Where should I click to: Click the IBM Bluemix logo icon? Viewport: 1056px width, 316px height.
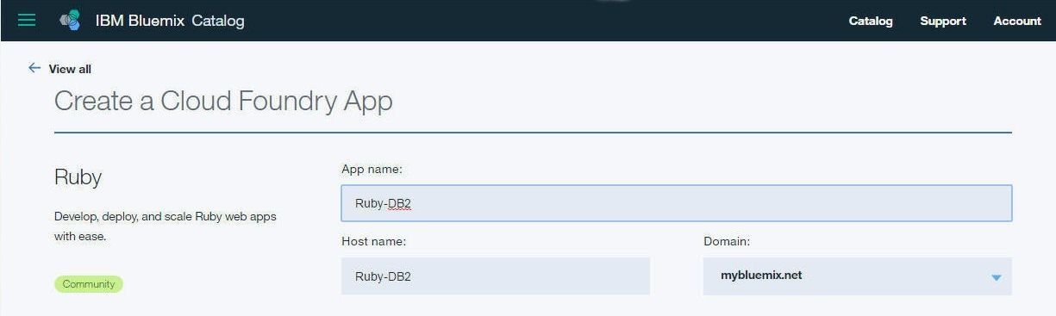(x=71, y=21)
